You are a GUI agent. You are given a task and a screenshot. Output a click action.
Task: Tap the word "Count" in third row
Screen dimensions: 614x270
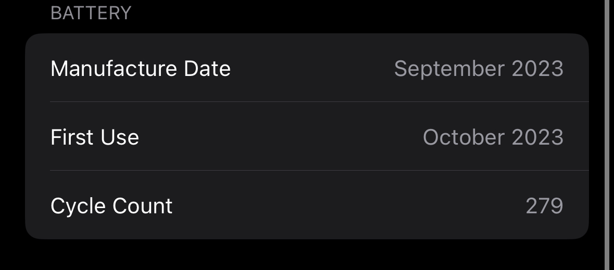point(142,206)
